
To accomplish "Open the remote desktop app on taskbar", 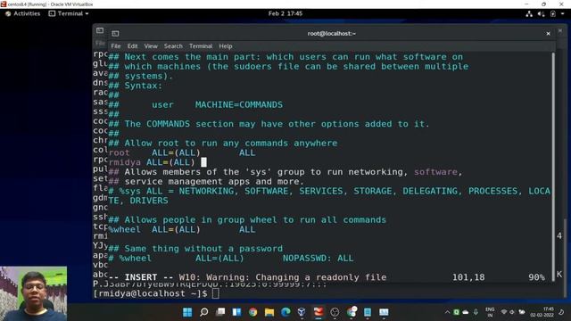I will (x=384, y=312).
